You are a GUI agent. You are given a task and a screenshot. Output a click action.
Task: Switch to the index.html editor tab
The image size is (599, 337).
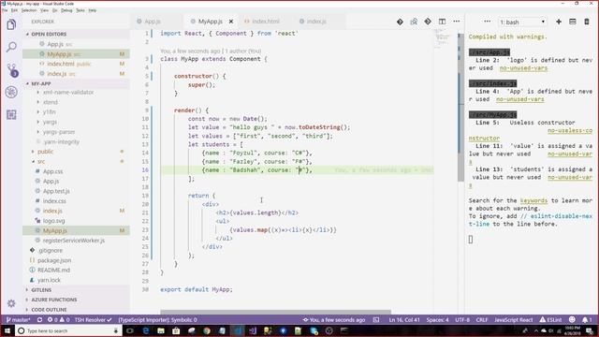[x=265, y=22]
